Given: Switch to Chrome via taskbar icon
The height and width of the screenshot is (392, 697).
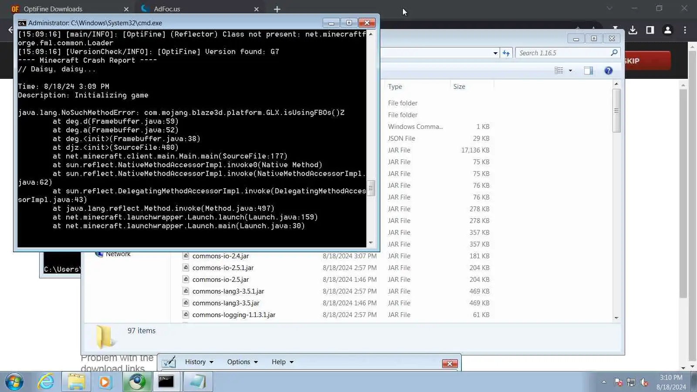Looking at the screenshot, I should point(137,382).
